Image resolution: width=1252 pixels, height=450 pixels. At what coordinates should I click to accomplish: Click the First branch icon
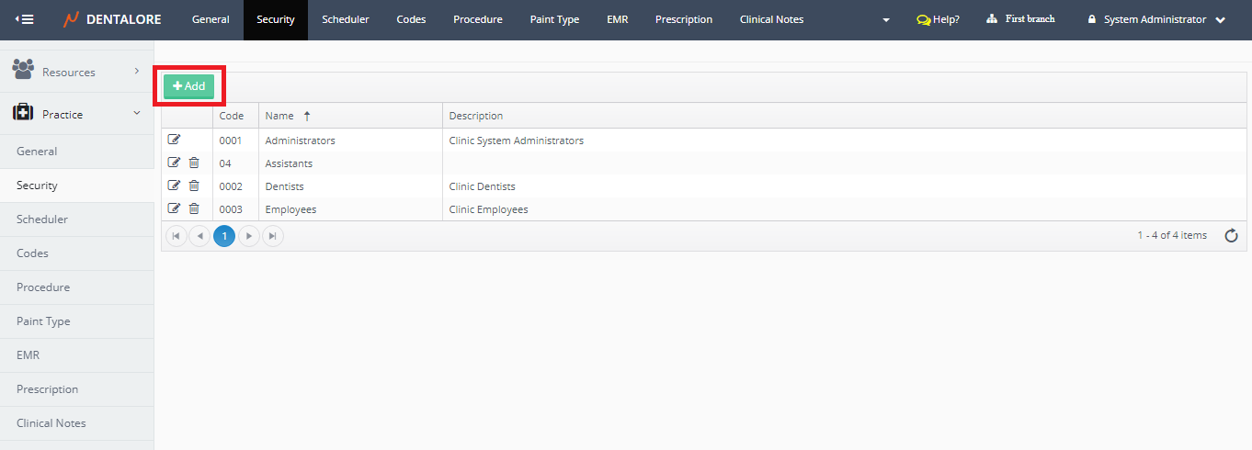(992, 19)
